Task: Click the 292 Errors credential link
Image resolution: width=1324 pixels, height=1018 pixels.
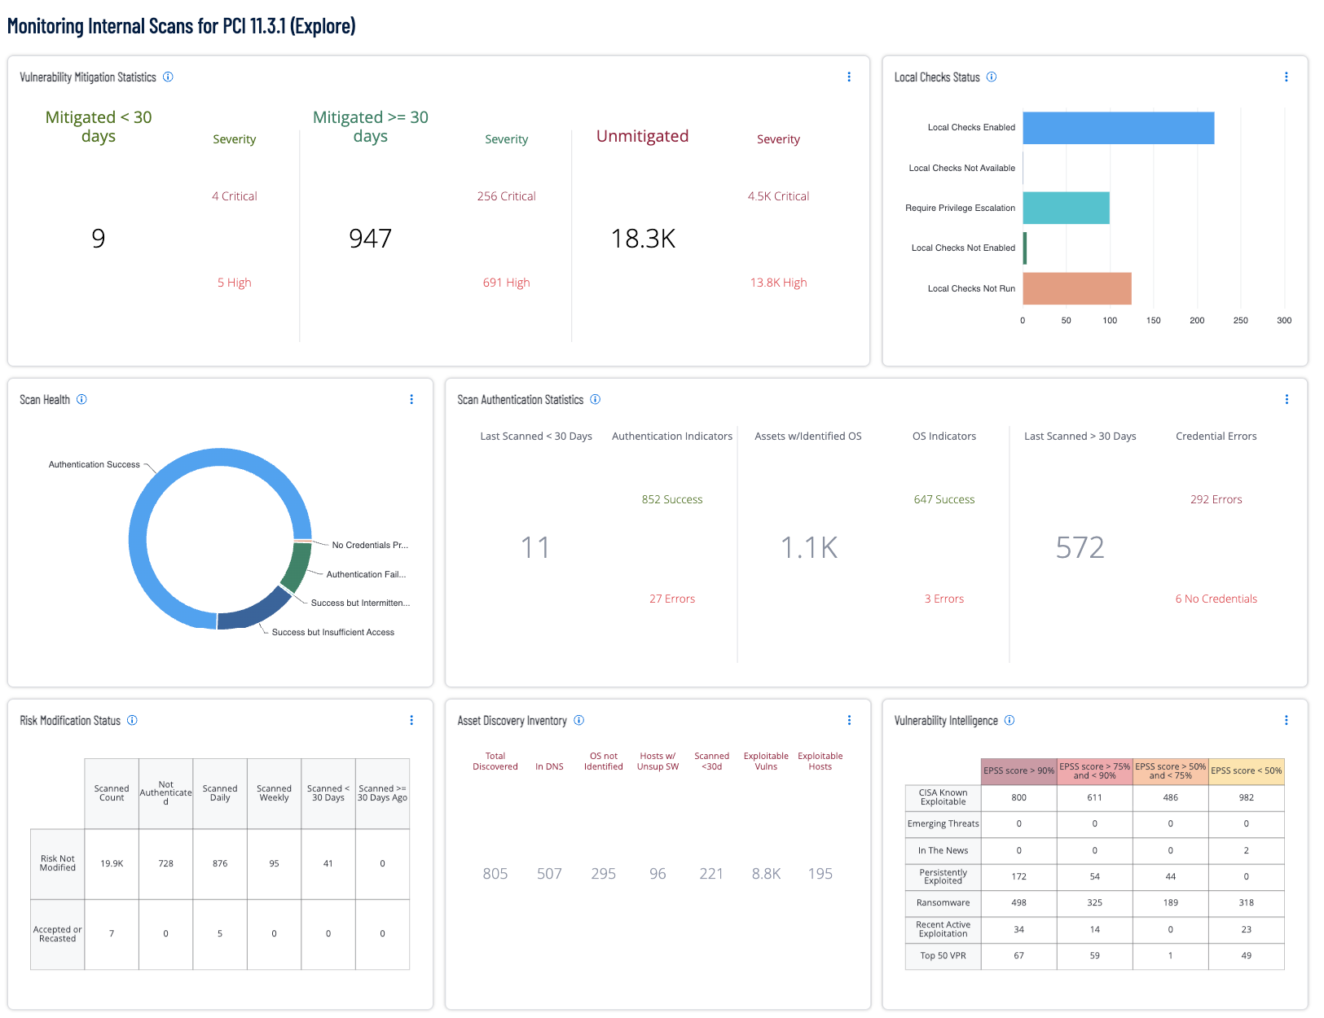Action: pyautogui.click(x=1216, y=499)
